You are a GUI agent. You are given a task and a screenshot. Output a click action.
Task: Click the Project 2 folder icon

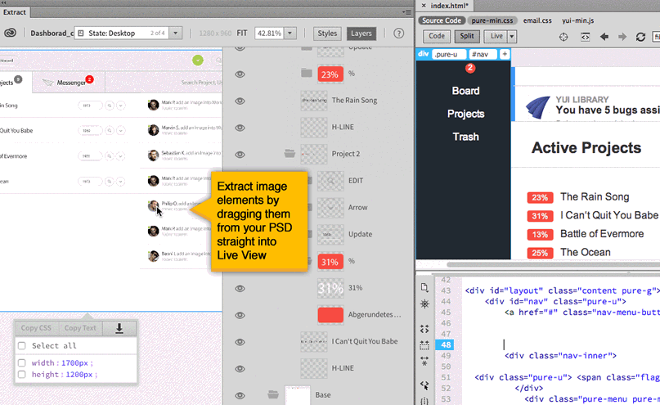(290, 153)
